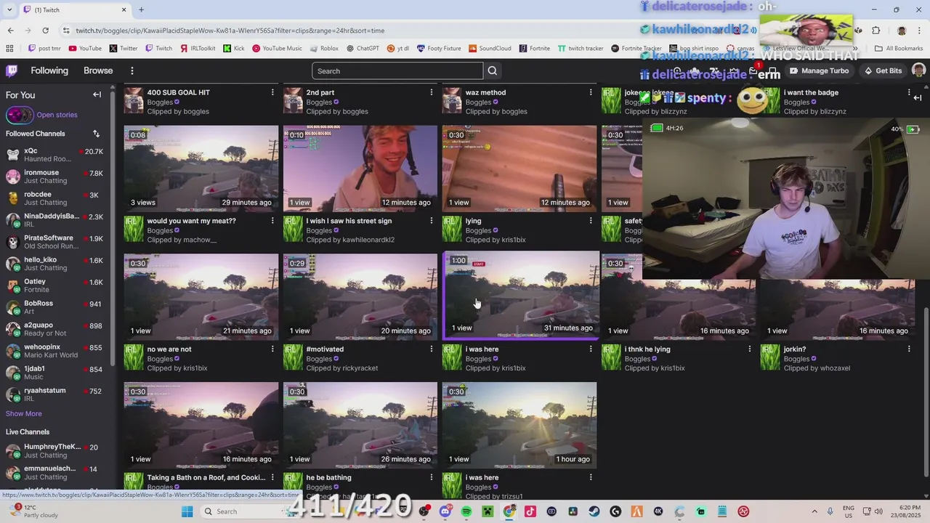
Task: Open the Browse page
Action: pos(98,70)
